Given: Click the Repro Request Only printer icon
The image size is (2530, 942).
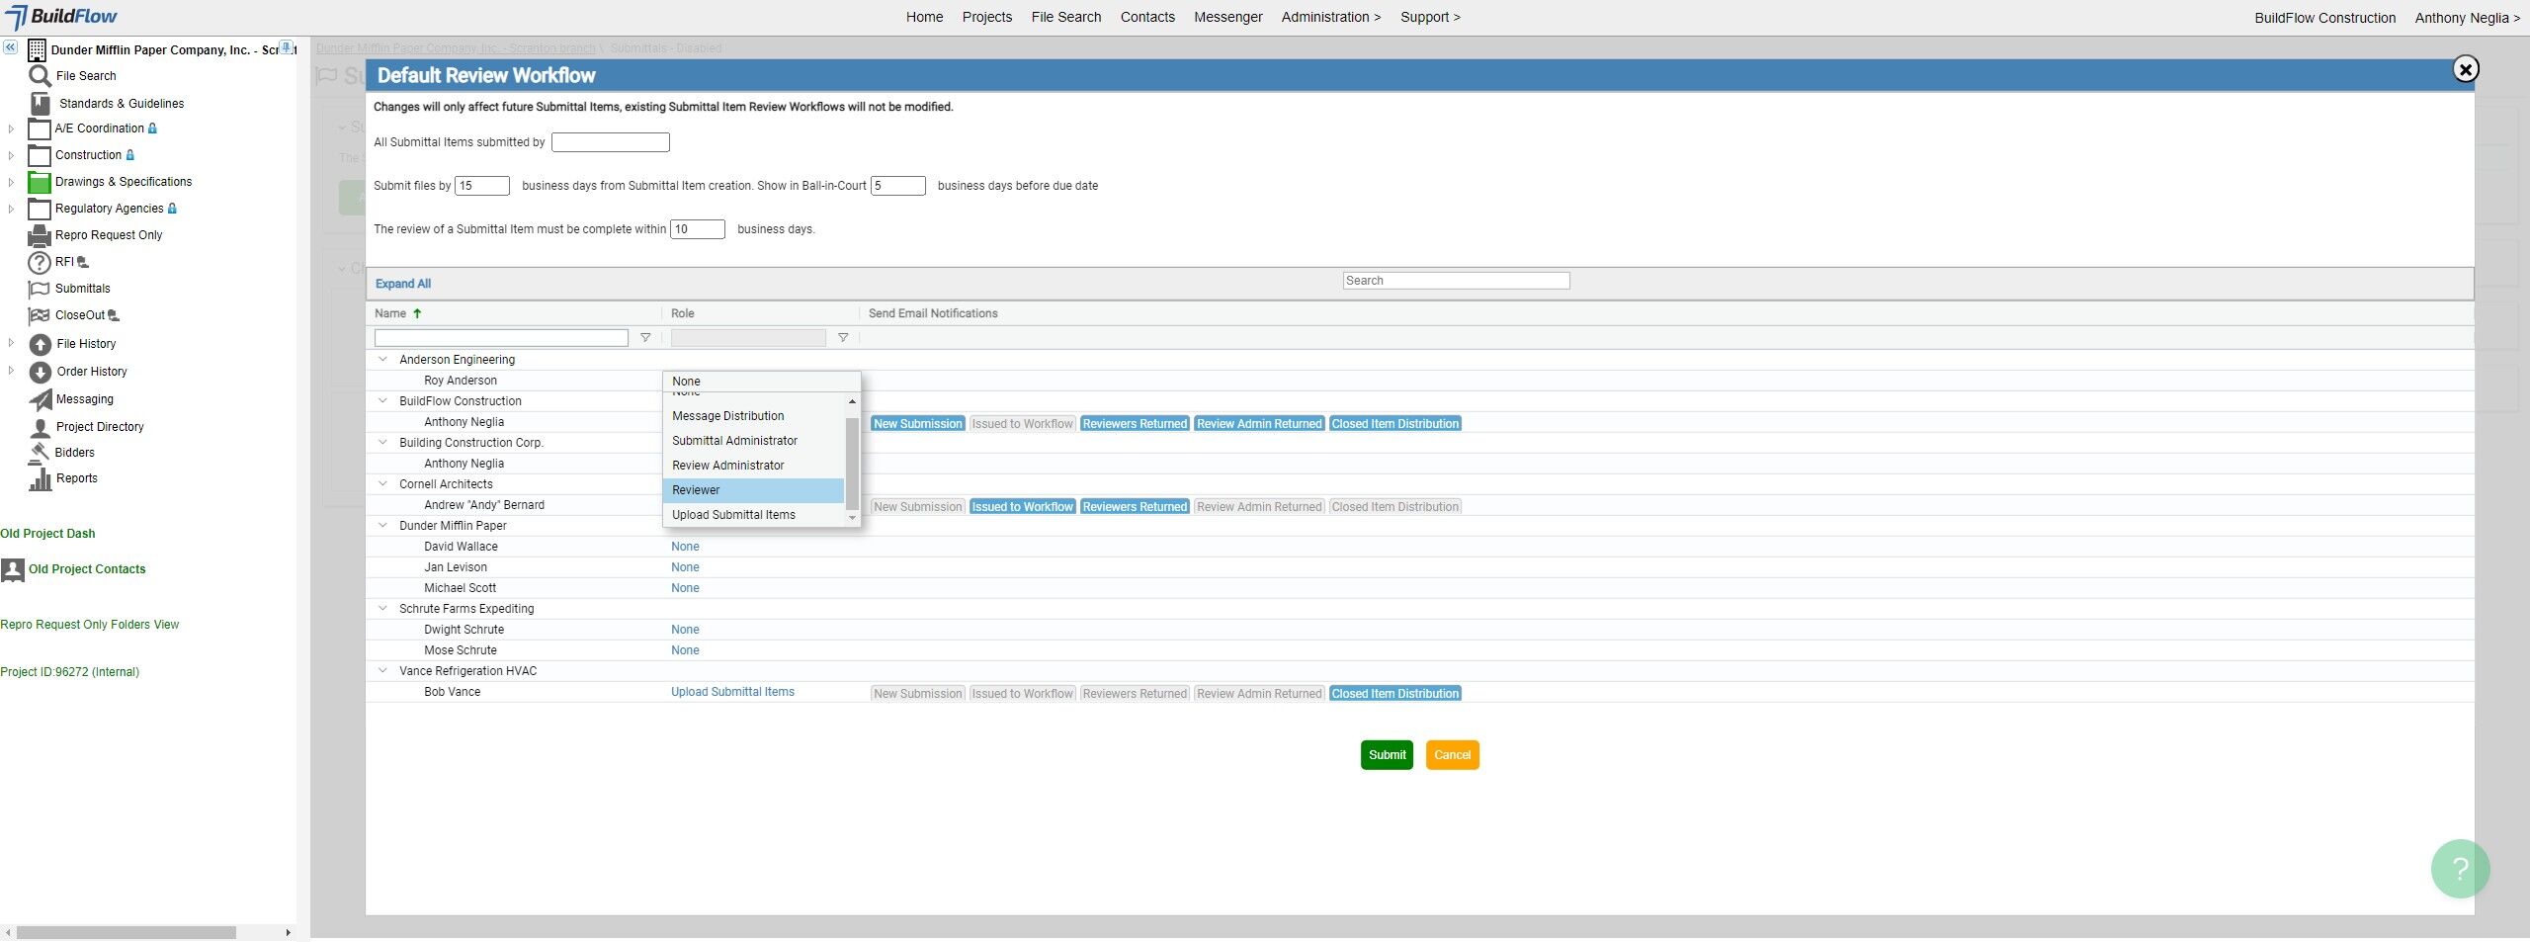Looking at the screenshot, I should click(x=40, y=235).
